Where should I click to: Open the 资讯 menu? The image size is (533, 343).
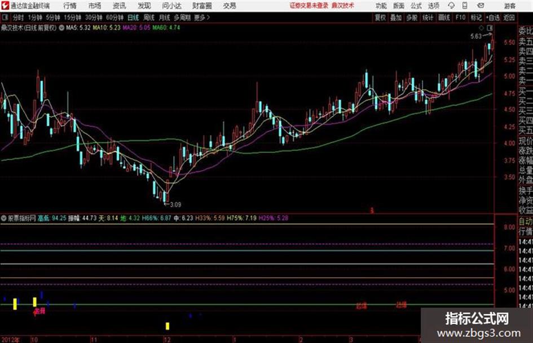[x=120, y=6]
